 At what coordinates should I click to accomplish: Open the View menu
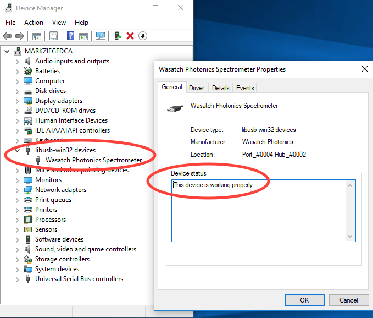pyautogui.click(x=59, y=23)
